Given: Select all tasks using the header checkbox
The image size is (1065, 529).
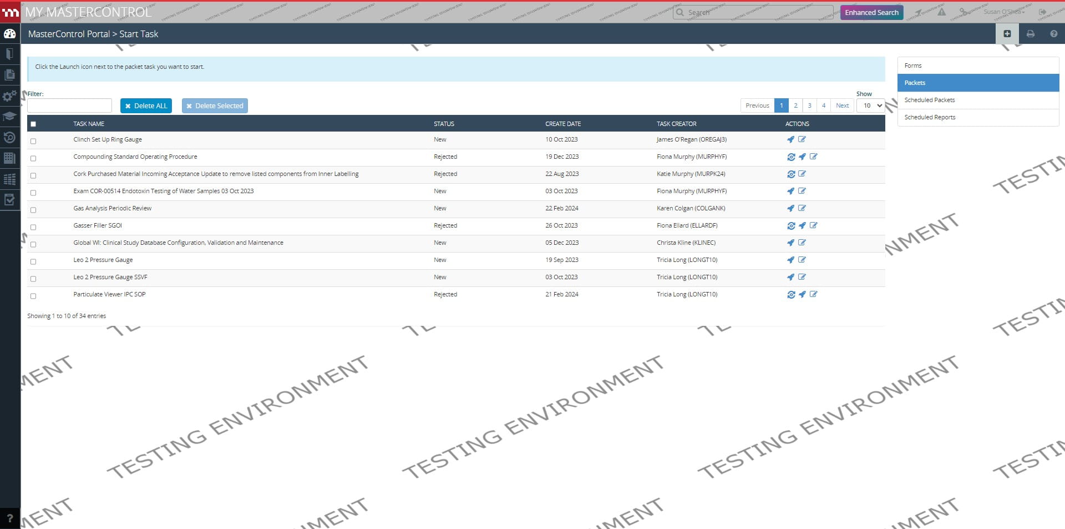Looking at the screenshot, I should (x=33, y=124).
